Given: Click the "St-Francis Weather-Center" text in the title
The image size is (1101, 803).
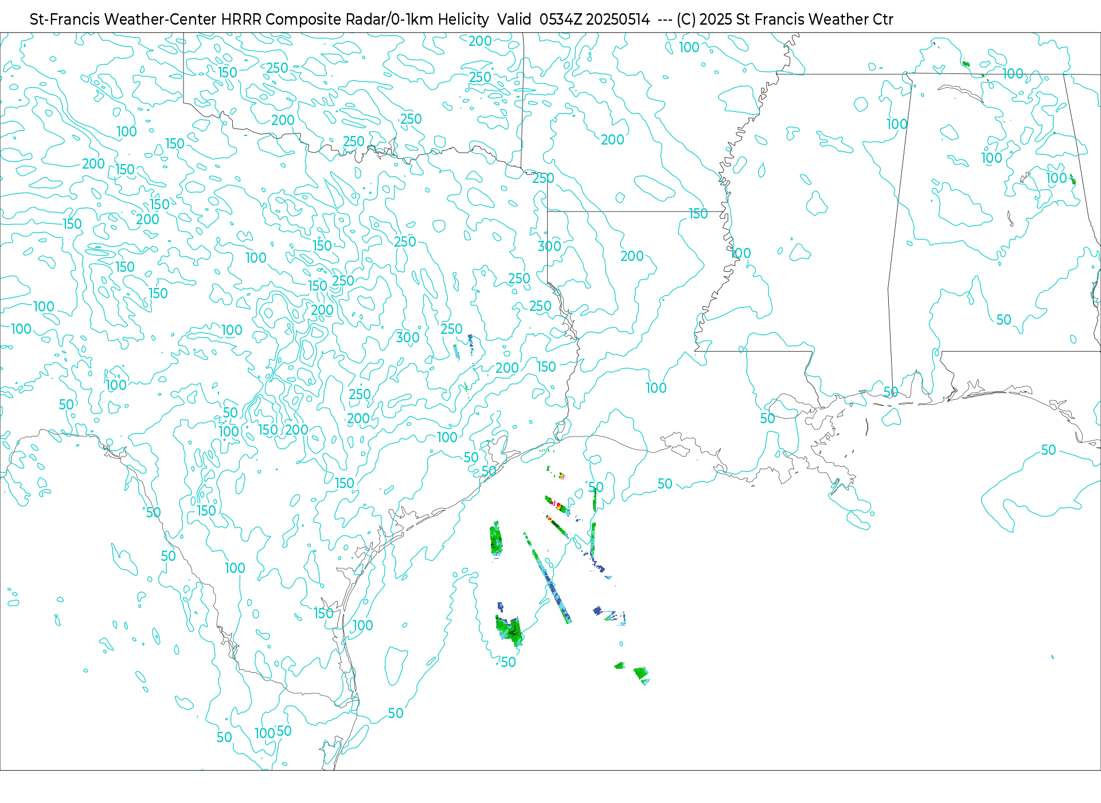Looking at the screenshot, I should [x=123, y=20].
